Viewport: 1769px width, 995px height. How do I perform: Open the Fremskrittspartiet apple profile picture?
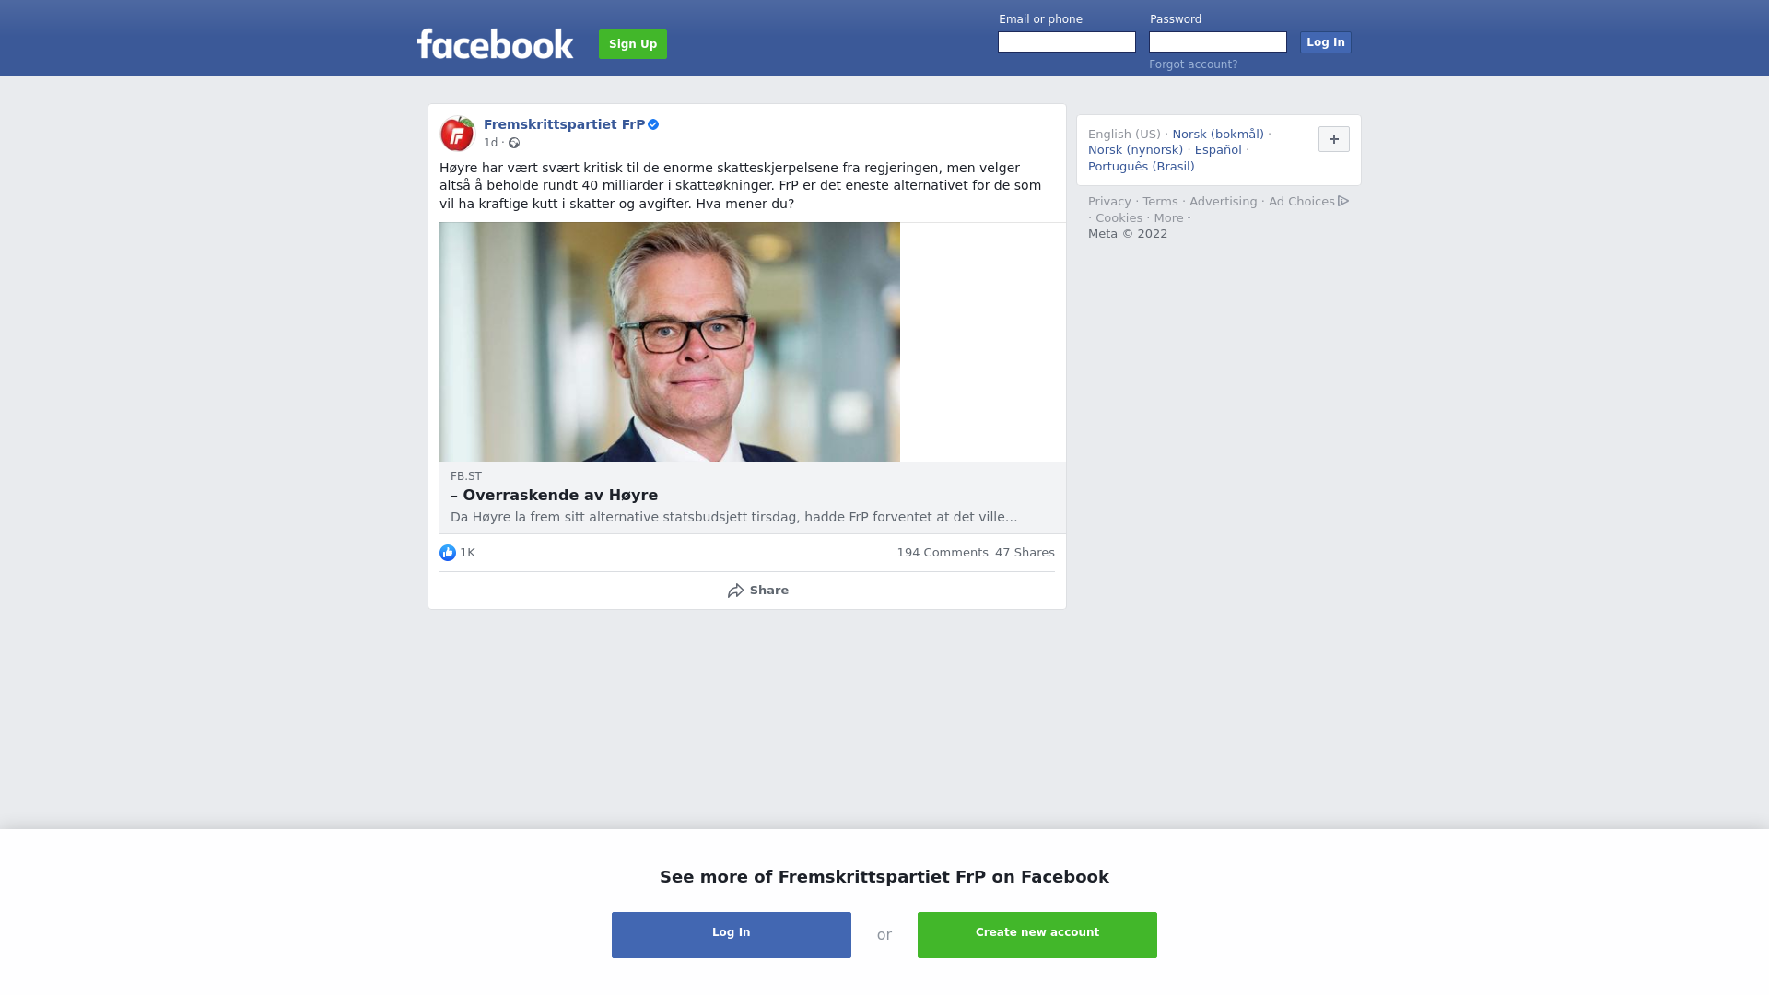tap(457, 134)
